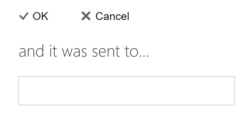Click the Cancel text label
The image size is (251, 120).
[112, 16]
